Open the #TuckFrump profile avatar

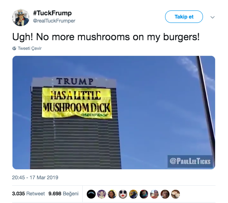[21, 18]
